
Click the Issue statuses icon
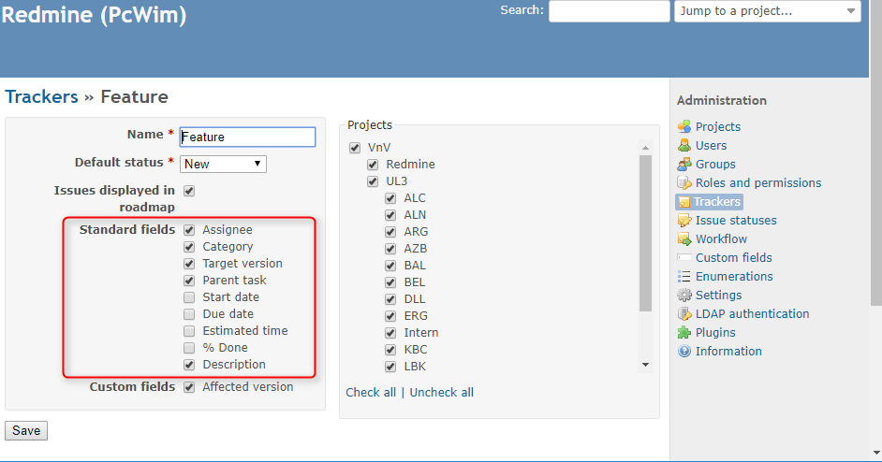coord(684,221)
